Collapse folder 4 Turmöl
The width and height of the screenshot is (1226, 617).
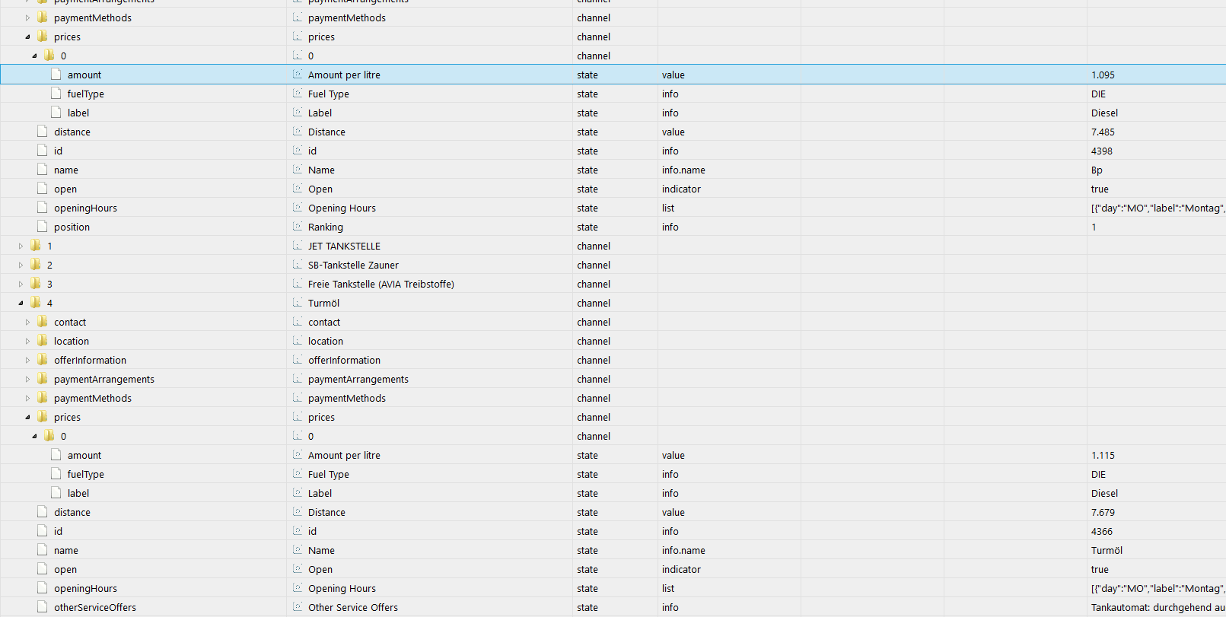tap(21, 303)
